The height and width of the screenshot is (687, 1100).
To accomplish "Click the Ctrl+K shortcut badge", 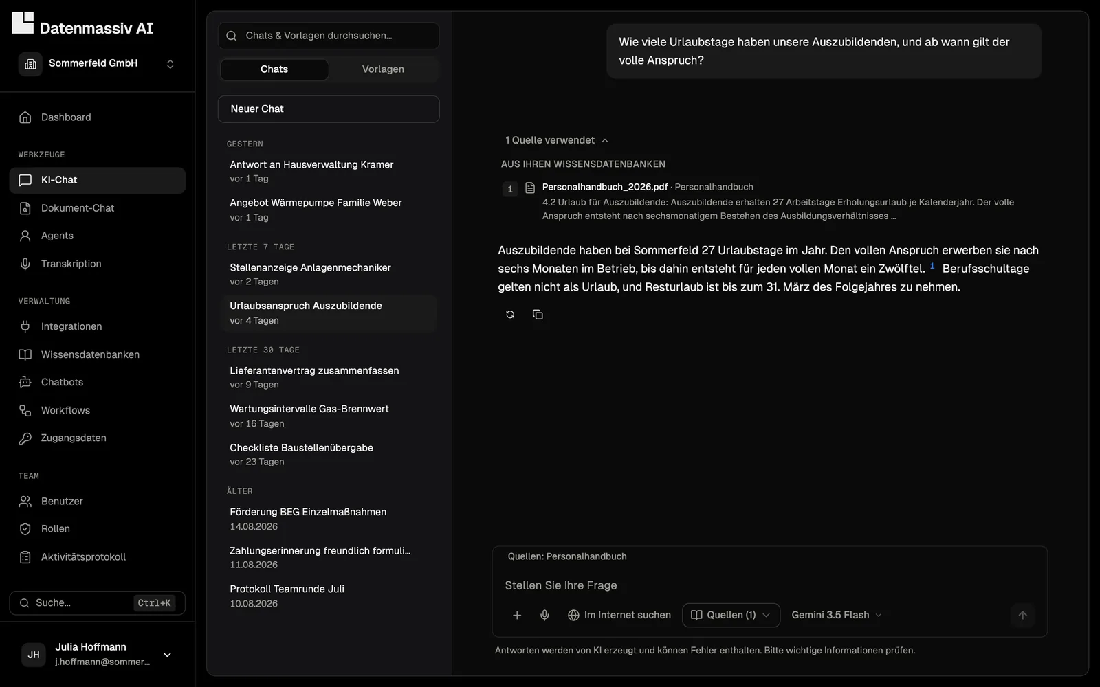I will click(x=154, y=603).
